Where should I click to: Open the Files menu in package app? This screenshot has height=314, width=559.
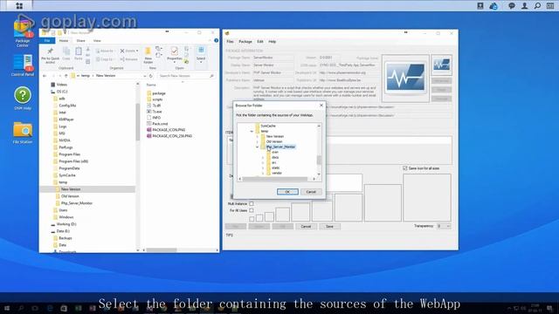pos(231,42)
